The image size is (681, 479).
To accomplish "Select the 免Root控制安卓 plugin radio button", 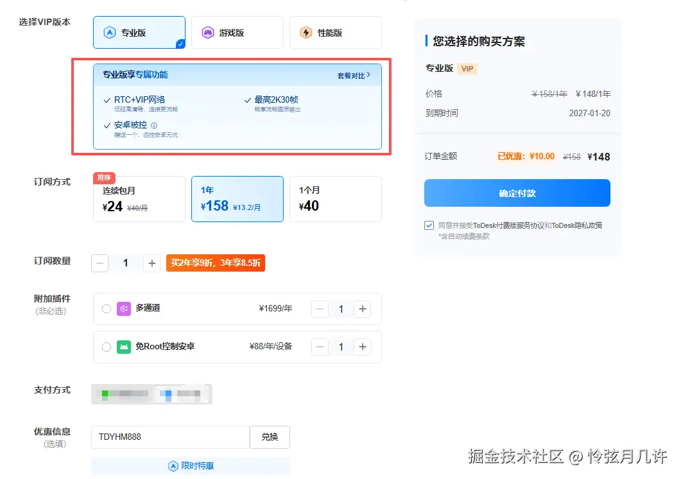I will coord(107,347).
